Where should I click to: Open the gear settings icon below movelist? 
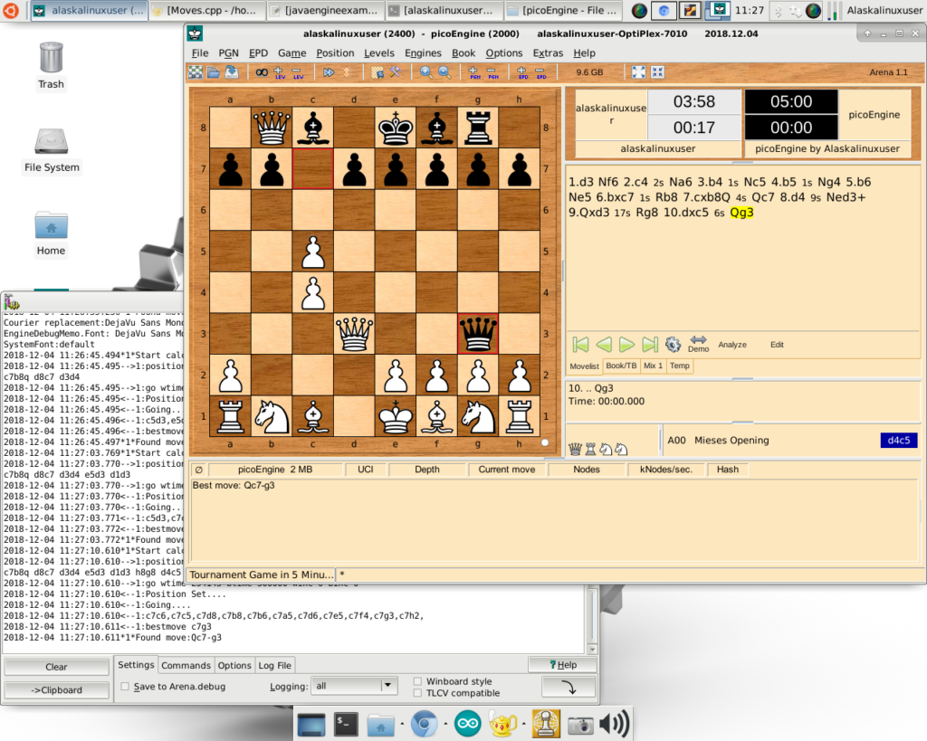(x=673, y=344)
